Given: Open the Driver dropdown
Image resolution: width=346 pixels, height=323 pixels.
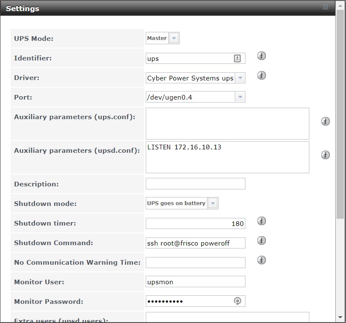Looking at the screenshot, I should click(240, 78).
